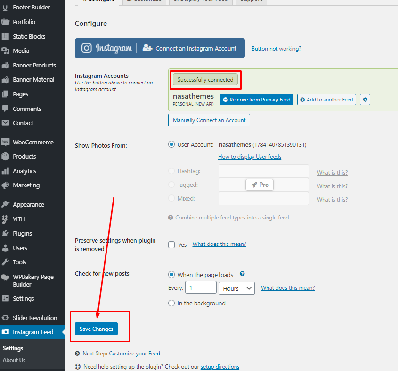The width and height of the screenshot is (398, 371).
Task: Click Remove from Primary Feed button
Action: [x=257, y=100]
